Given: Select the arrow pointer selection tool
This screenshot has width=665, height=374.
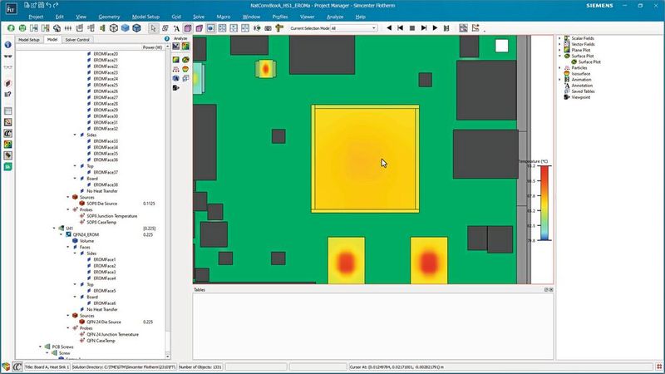Looking at the screenshot, I should (153, 28).
